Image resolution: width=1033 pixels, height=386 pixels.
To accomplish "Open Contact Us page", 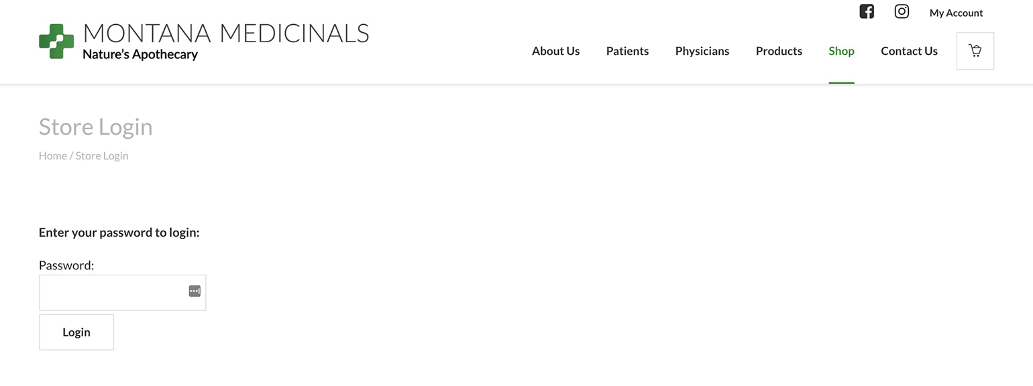I will [909, 51].
